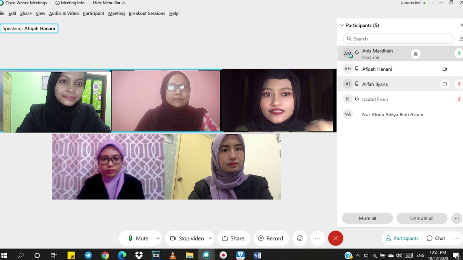
Task: Open the View menu
Action: (x=40, y=13)
